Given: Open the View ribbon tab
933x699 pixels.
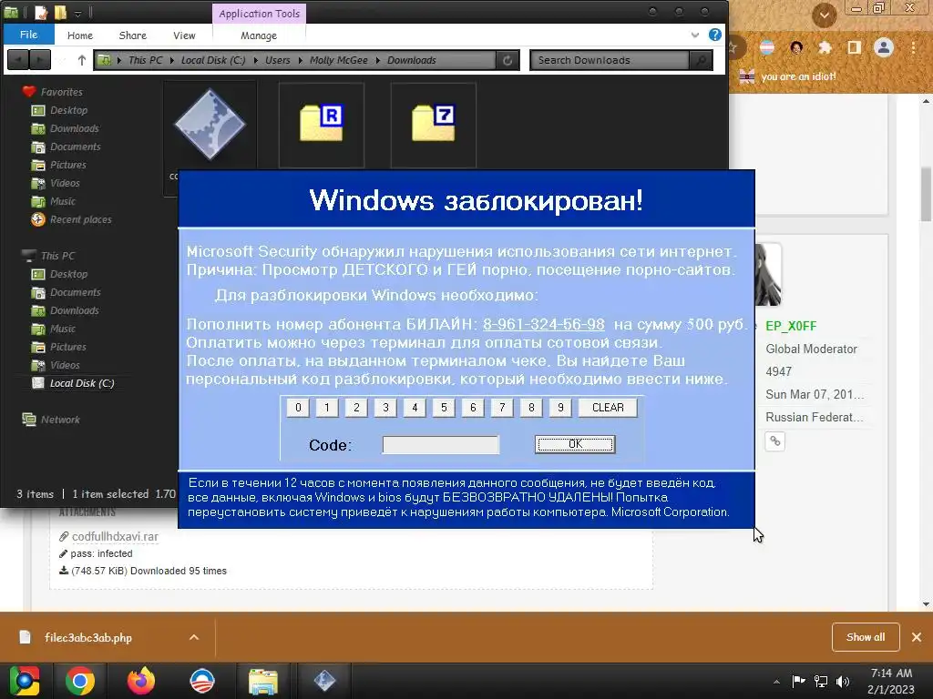Looking at the screenshot, I should pyautogui.click(x=184, y=35).
